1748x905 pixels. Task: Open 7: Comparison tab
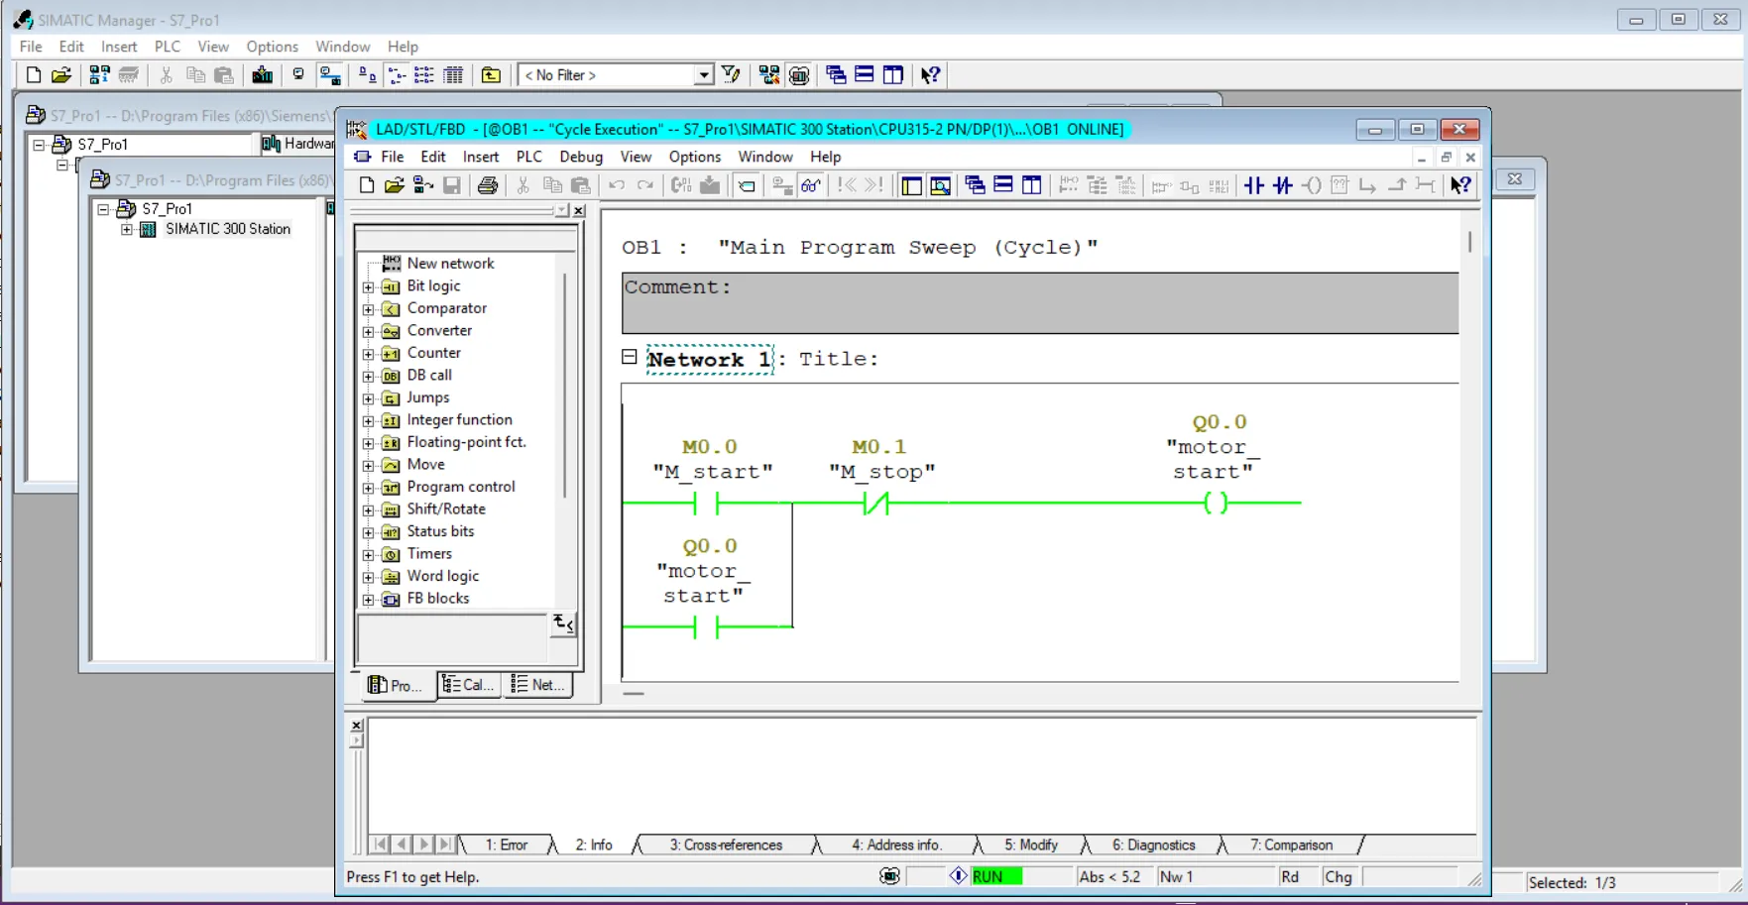pyautogui.click(x=1291, y=845)
